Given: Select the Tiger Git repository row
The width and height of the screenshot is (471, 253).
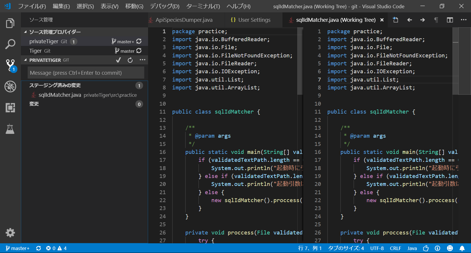Looking at the screenshot, I should [x=84, y=51].
